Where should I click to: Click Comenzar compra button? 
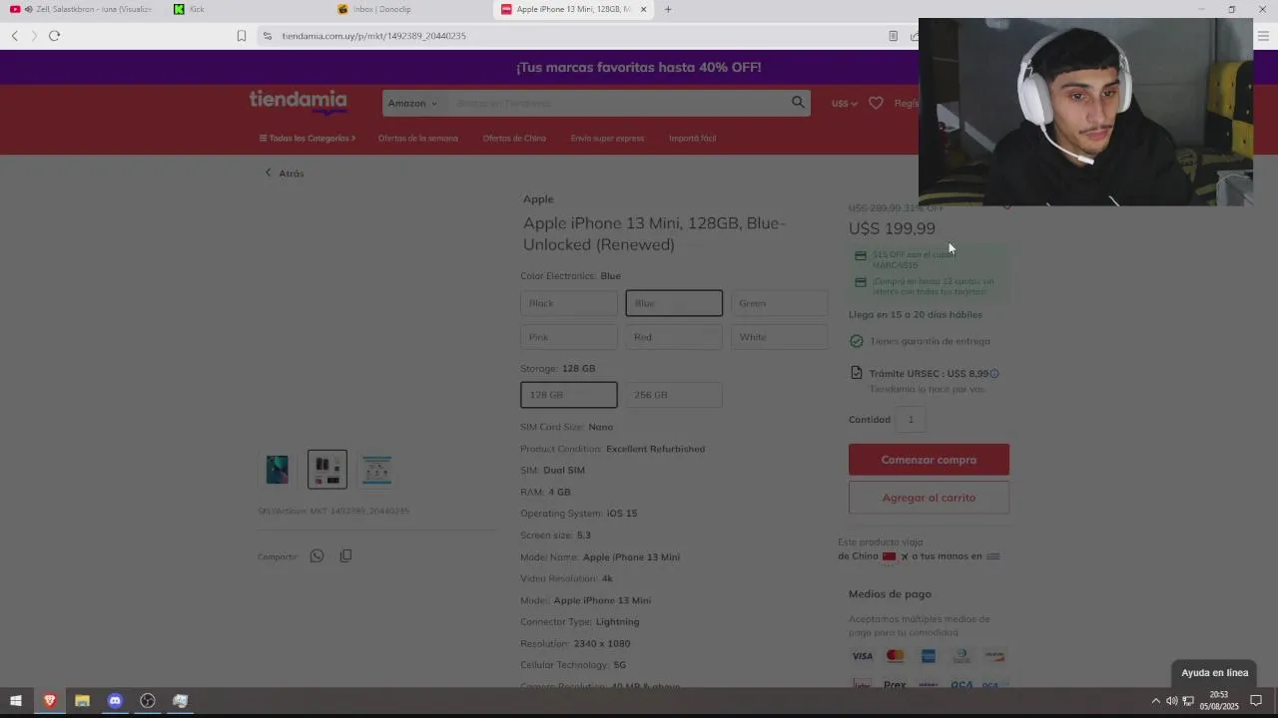click(929, 460)
